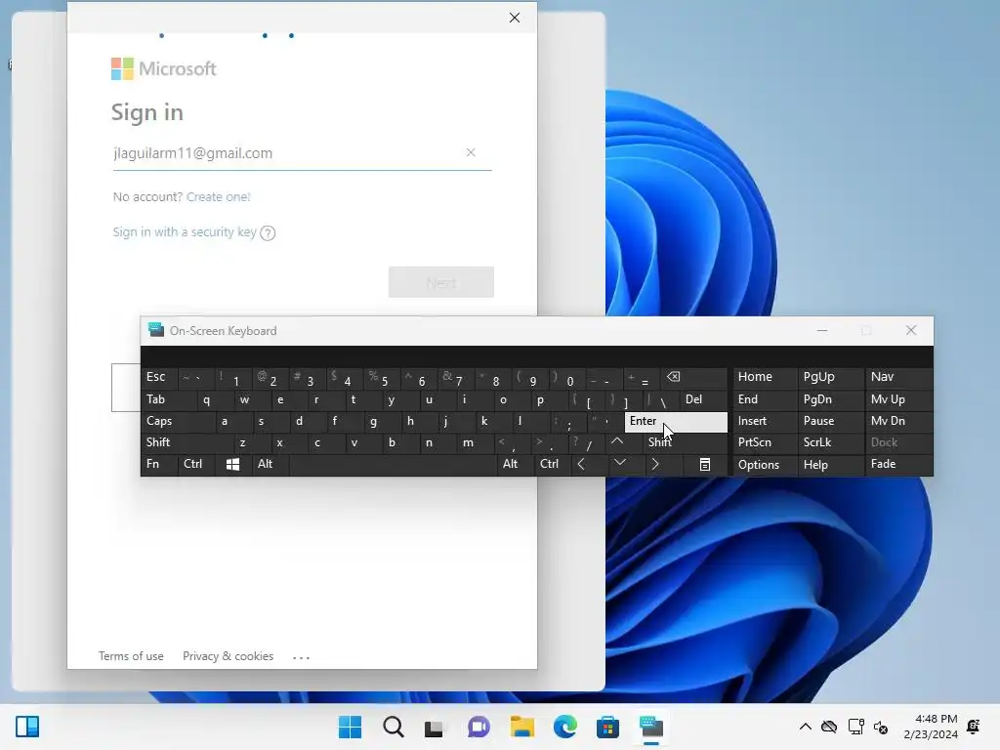This screenshot has height=750, width=1000.
Task: Open the more options ellipsis in footer
Action: [x=301, y=657]
